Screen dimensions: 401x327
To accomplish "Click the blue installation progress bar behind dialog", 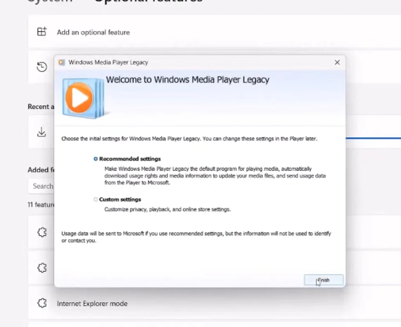I will (373, 138).
